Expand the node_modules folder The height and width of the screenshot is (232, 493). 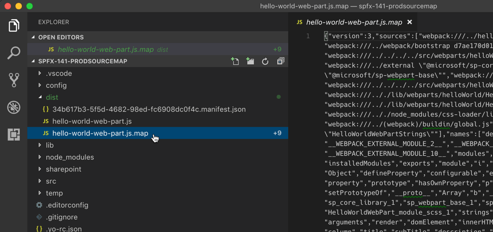pos(40,157)
